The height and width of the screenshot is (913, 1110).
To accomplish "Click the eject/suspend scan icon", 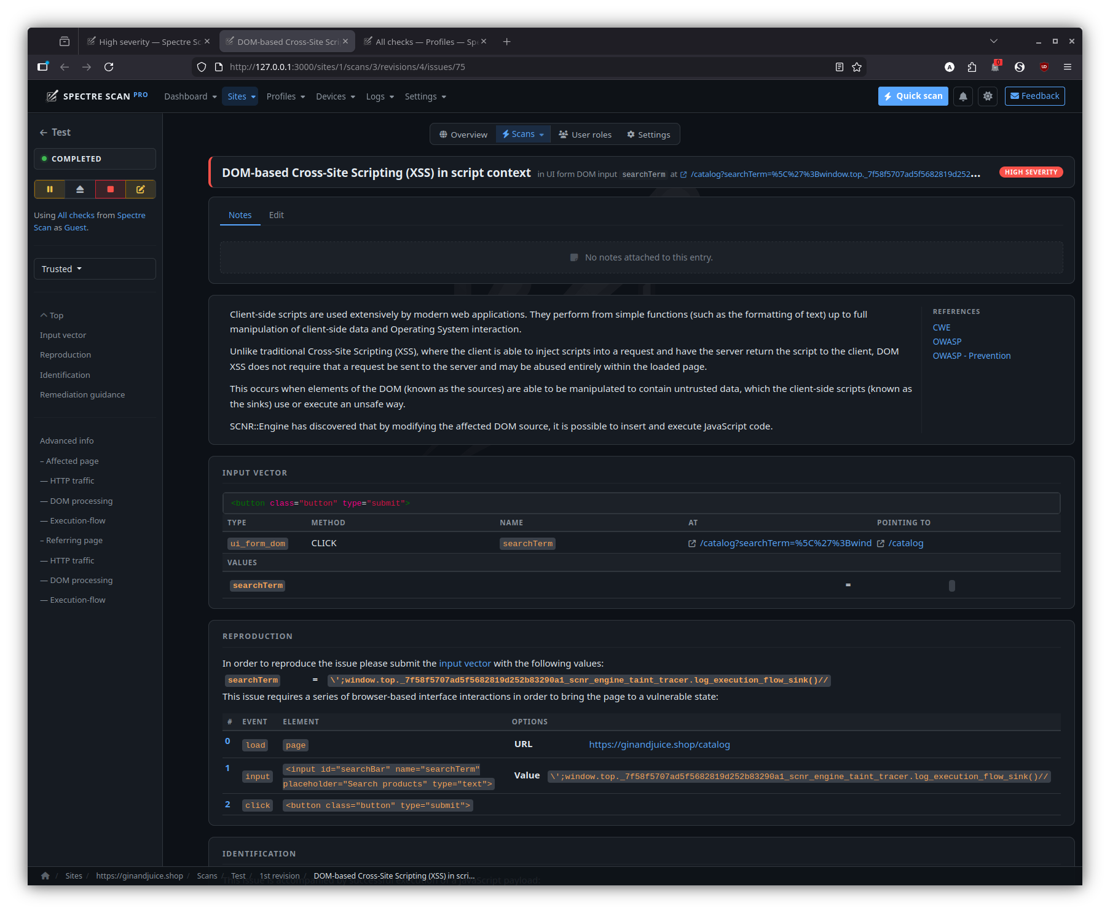I will coord(80,189).
